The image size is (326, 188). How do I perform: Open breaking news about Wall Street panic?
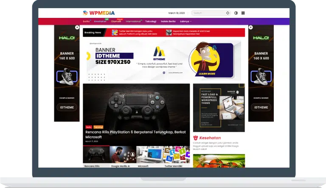(191, 32)
